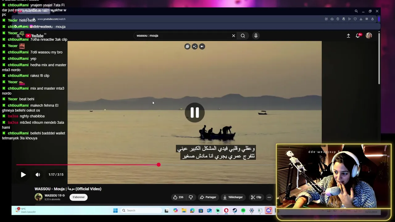Viewport: 395px width, 222px height.
Task: Open the WASSOU 19 channel avatar
Action: tap(39, 197)
